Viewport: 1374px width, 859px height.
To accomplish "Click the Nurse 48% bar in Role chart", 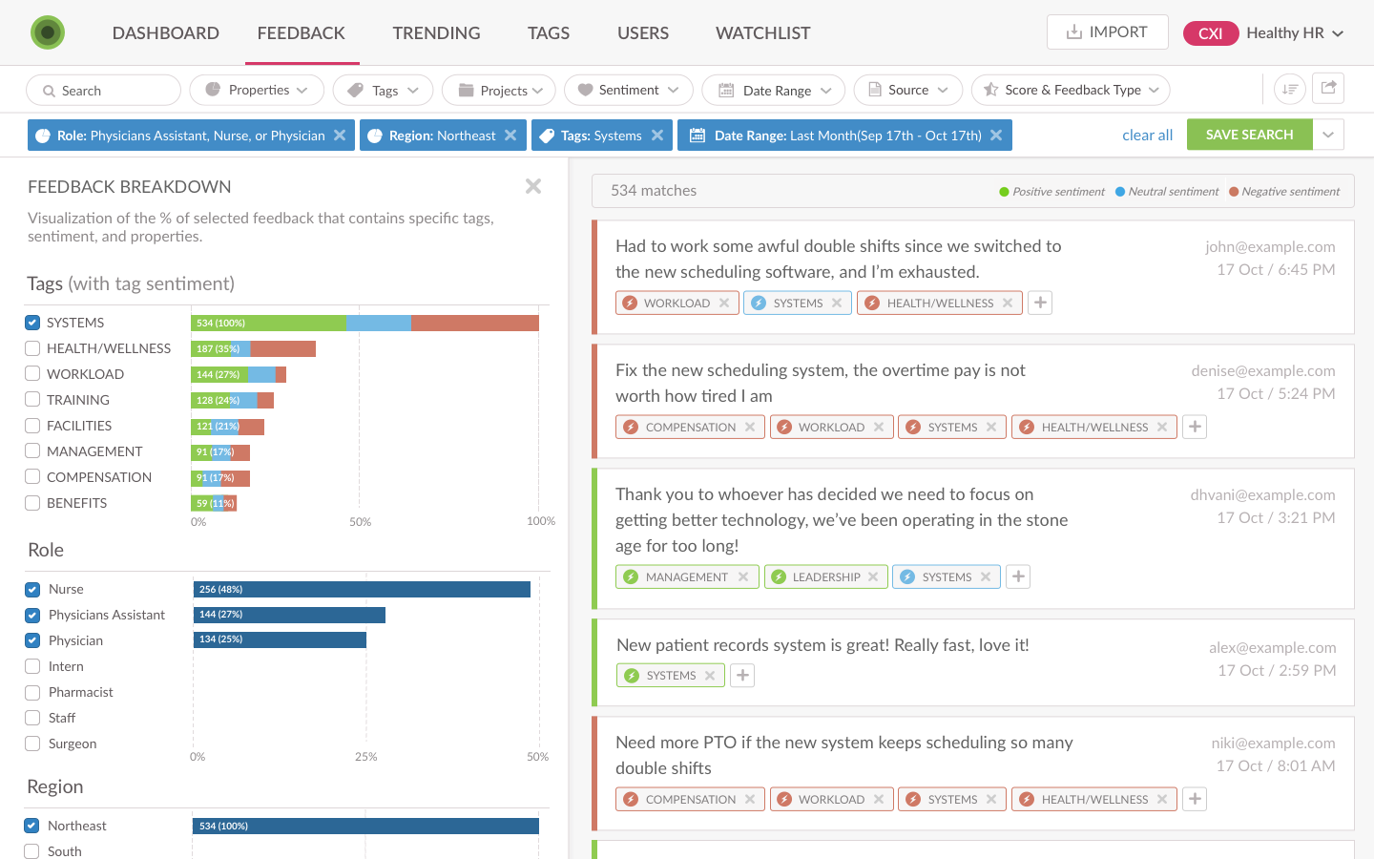I will click(363, 589).
